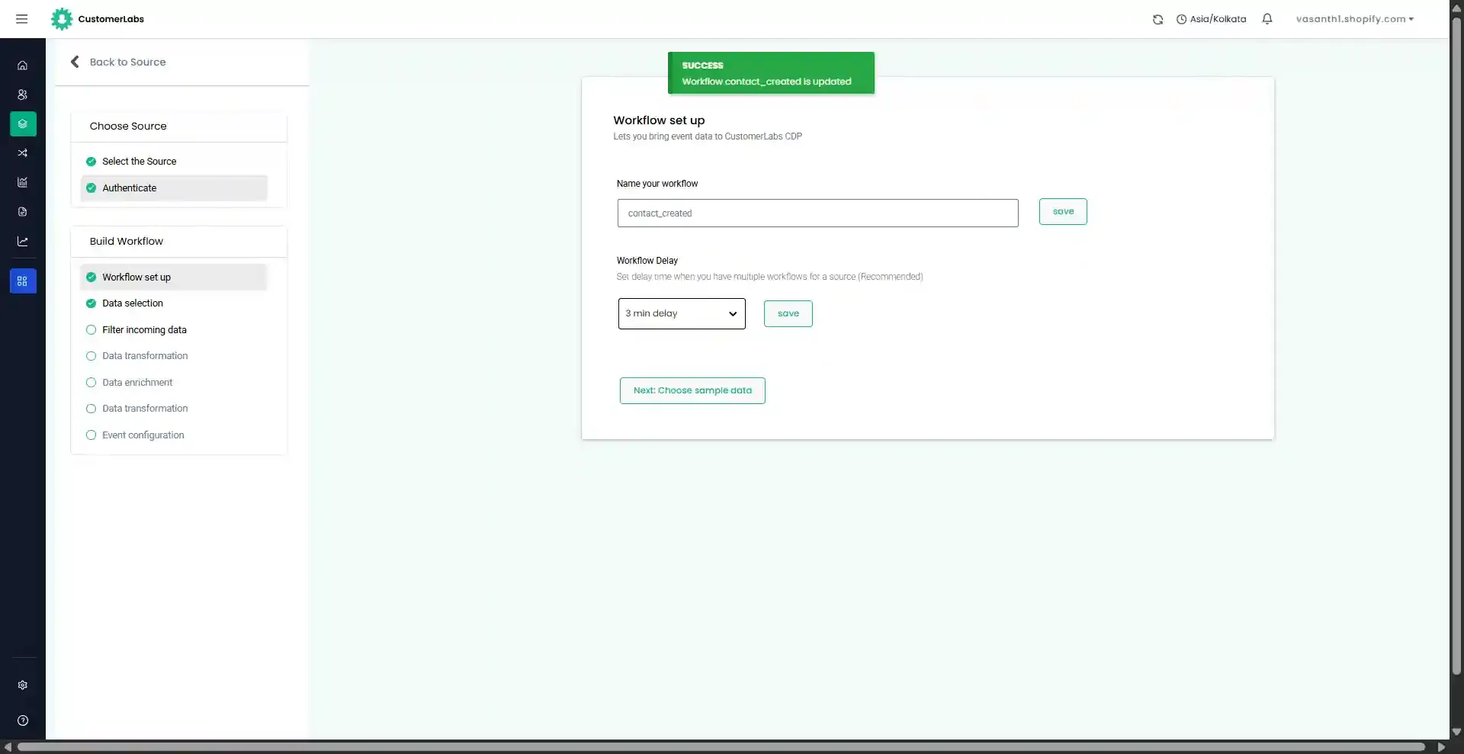Viewport: 1464px width, 754px height.
Task: Click the CustomerLabs logo
Action: tap(97, 19)
